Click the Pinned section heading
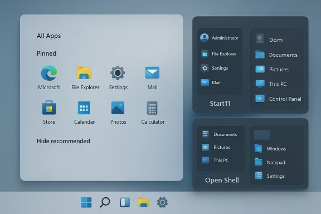The image size is (321, 214). [46, 53]
